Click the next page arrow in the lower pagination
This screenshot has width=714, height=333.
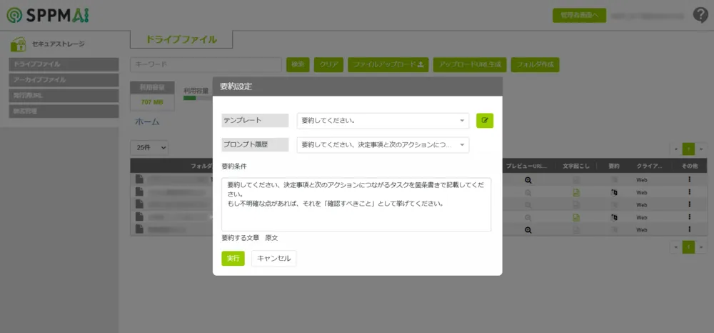pos(701,247)
